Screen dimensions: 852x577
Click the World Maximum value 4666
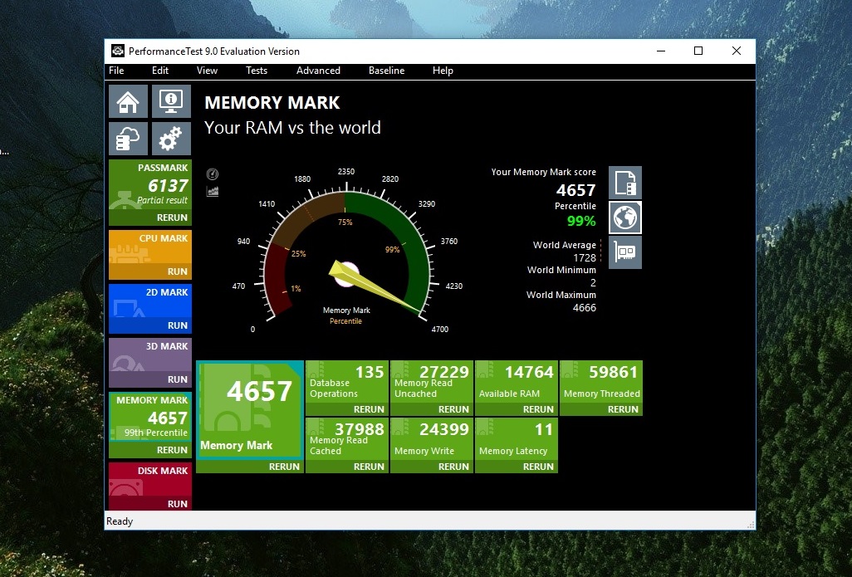[585, 307]
